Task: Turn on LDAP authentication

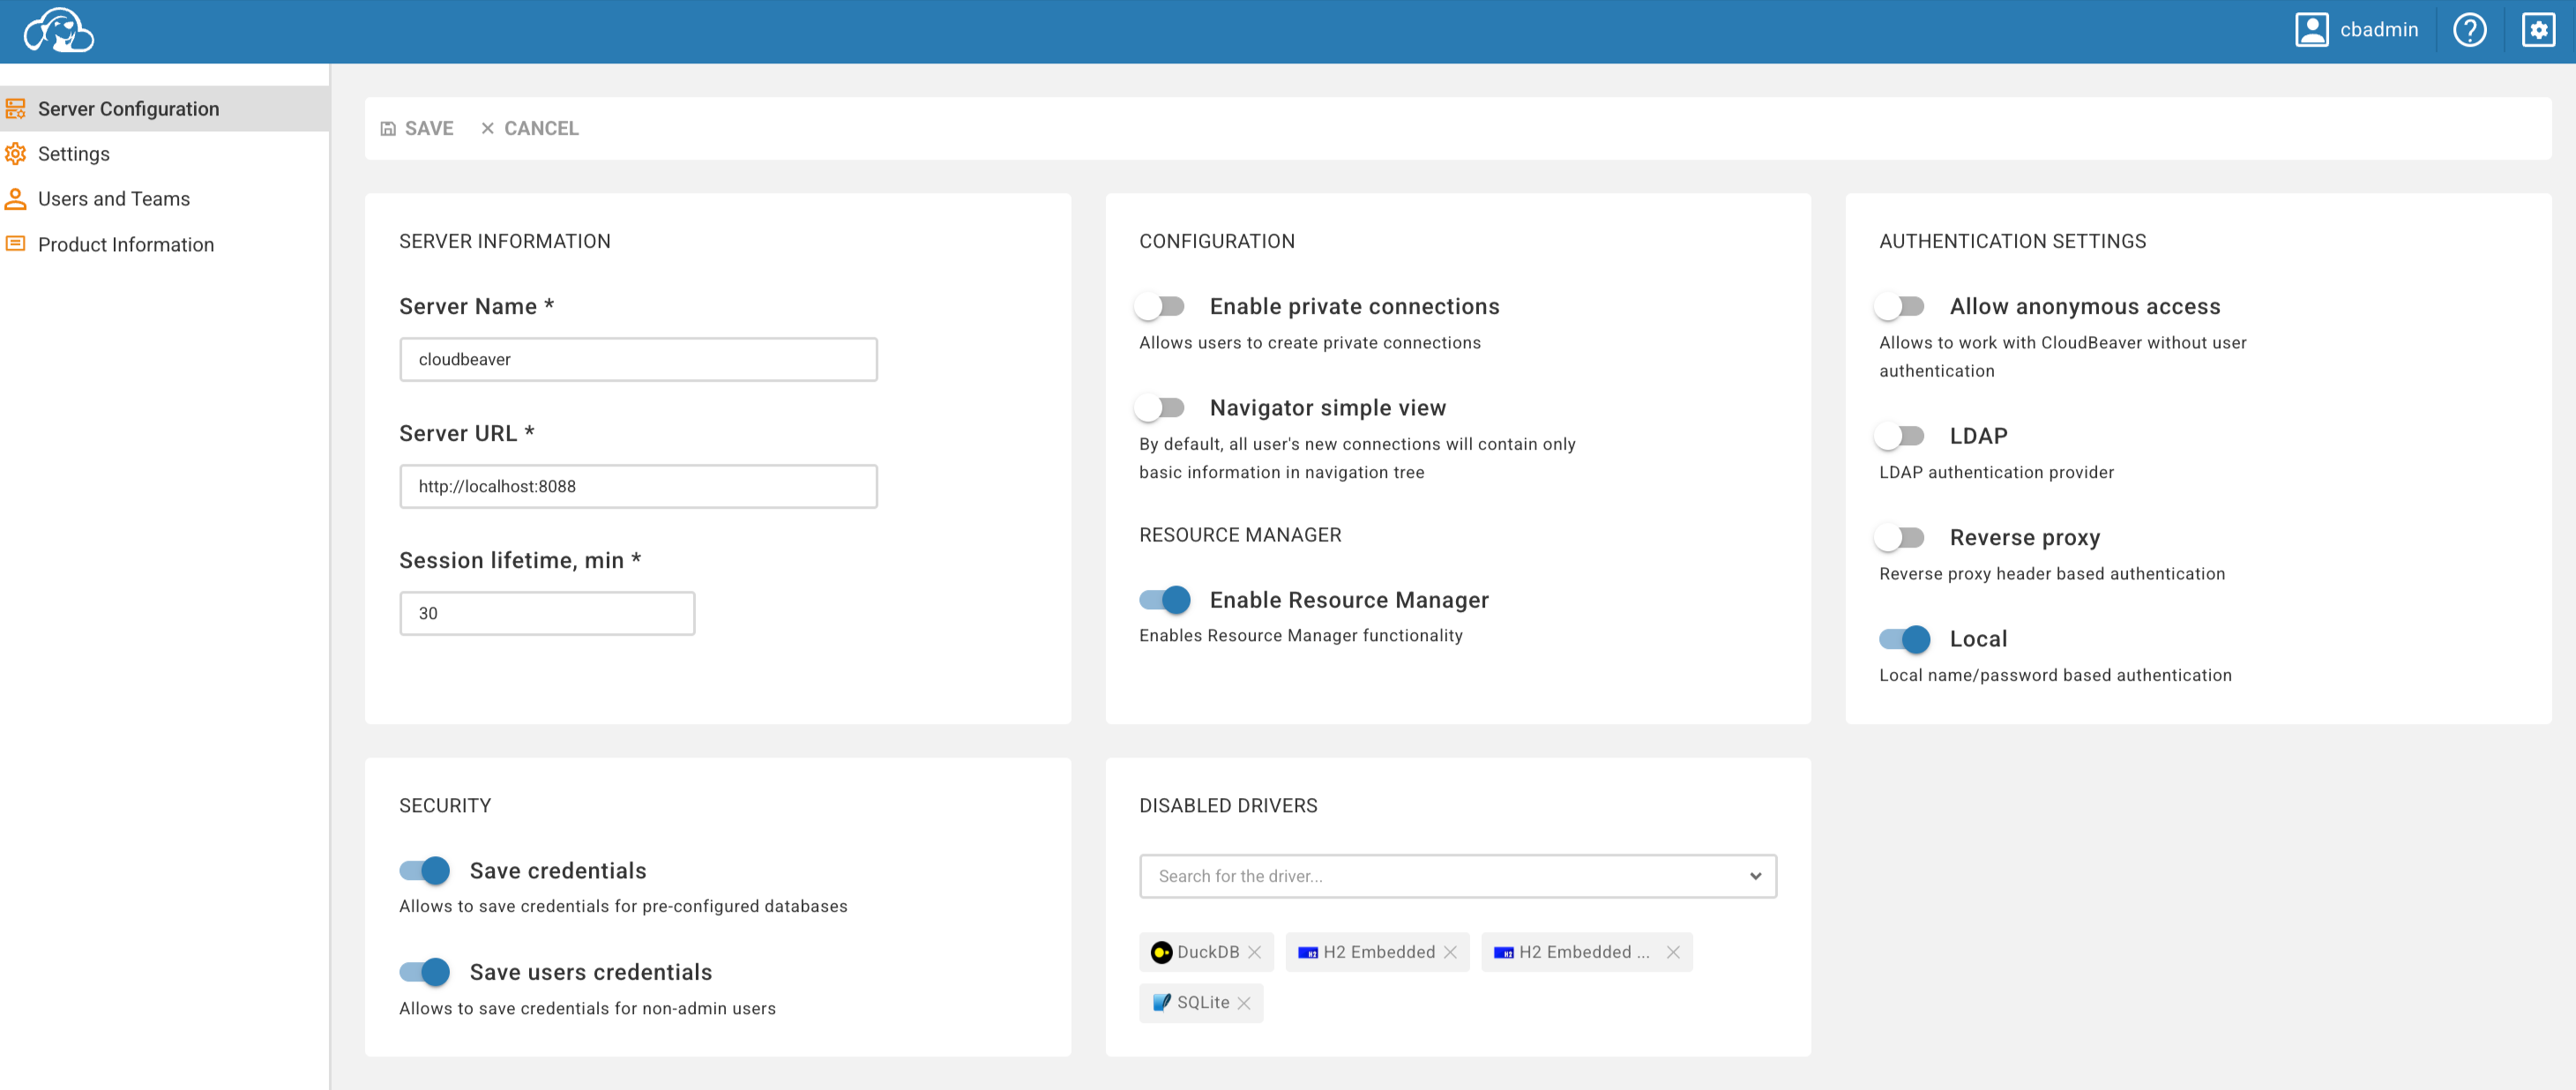Action: [x=1900, y=436]
